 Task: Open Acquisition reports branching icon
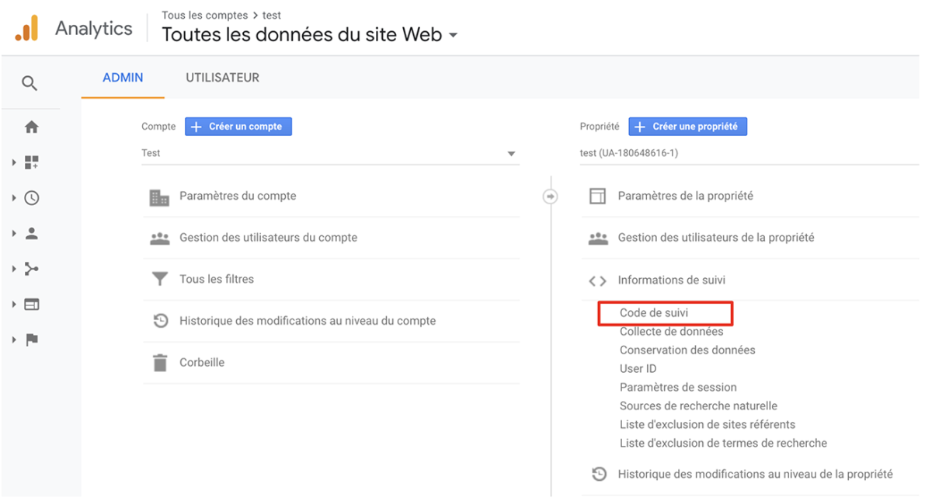click(32, 269)
